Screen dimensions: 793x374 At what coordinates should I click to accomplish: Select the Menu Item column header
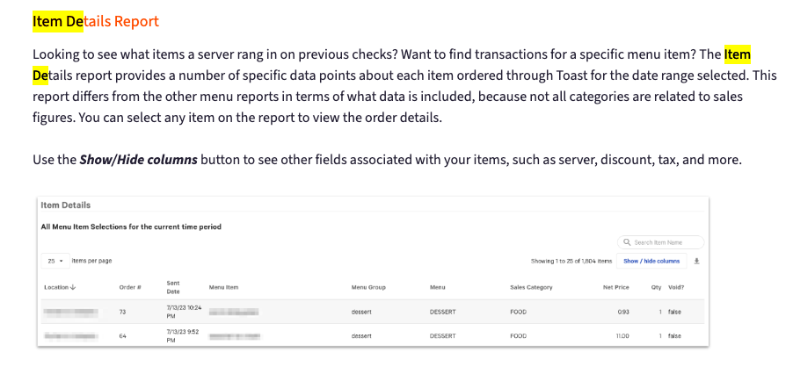[223, 287]
